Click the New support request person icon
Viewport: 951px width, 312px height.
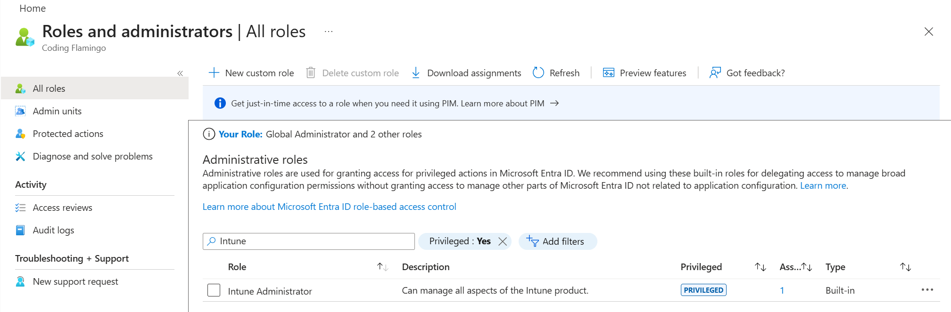[x=20, y=281]
